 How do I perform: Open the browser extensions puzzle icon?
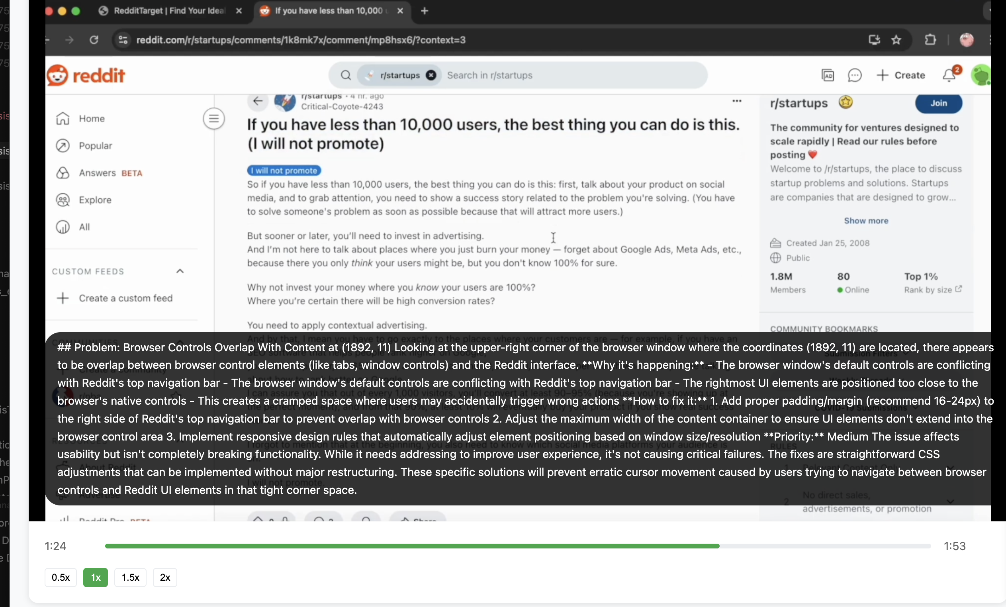(930, 40)
